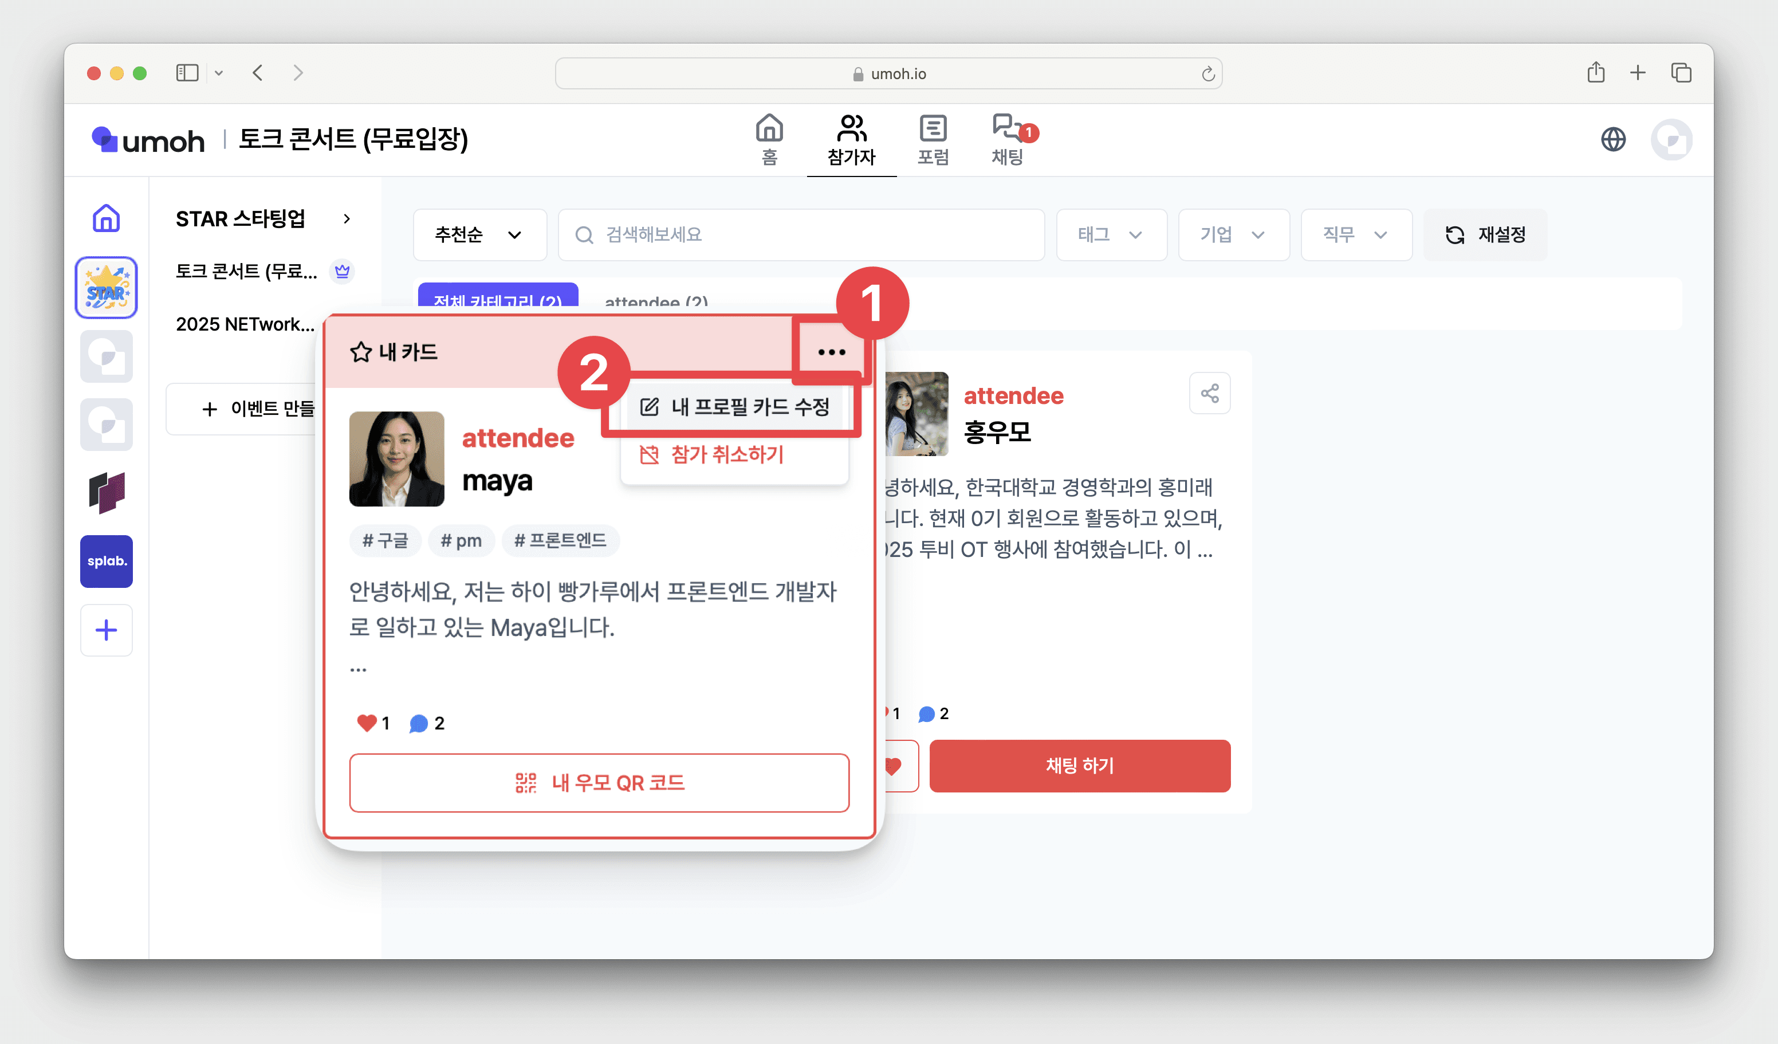Image resolution: width=1778 pixels, height=1044 pixels.
Task: Click the share icon on 홍우모's card
Action: 1209,393
